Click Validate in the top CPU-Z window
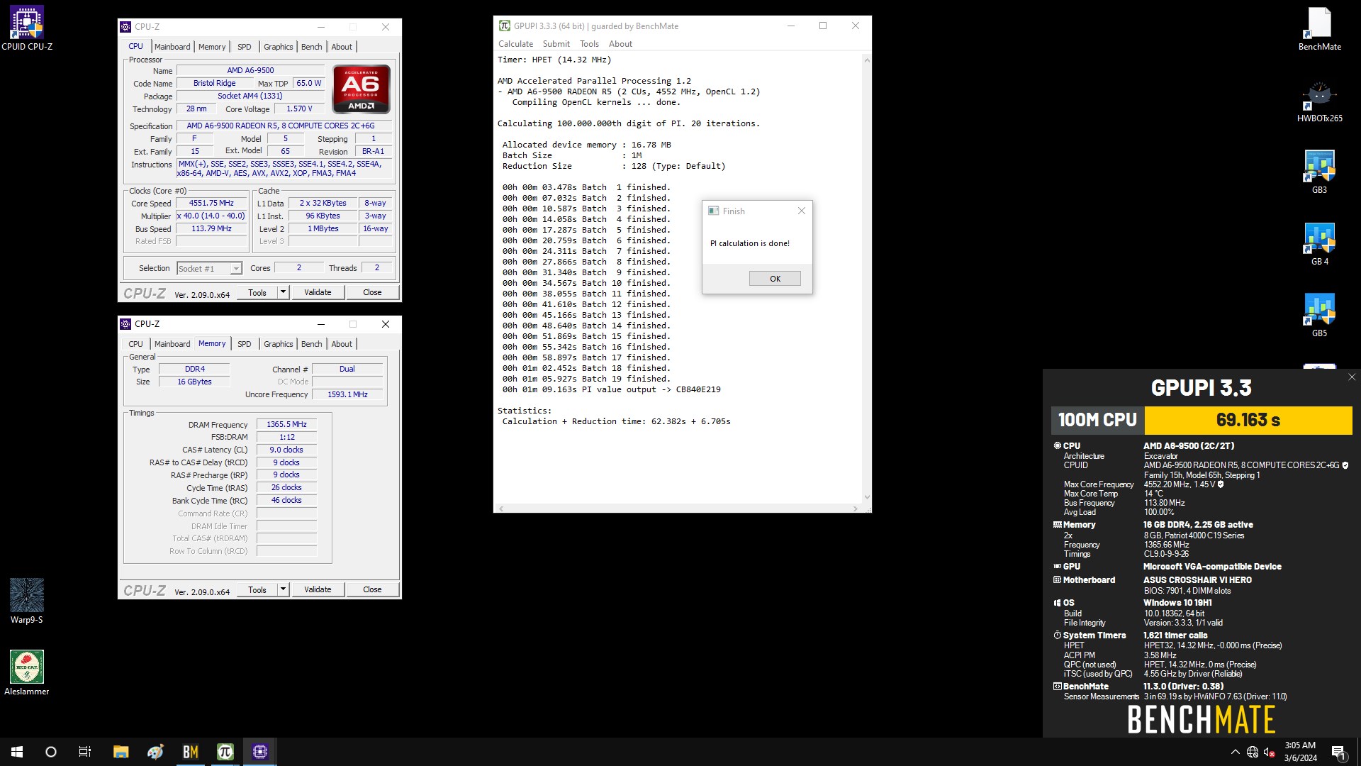The image size is (1361, 766). [318, 292]
